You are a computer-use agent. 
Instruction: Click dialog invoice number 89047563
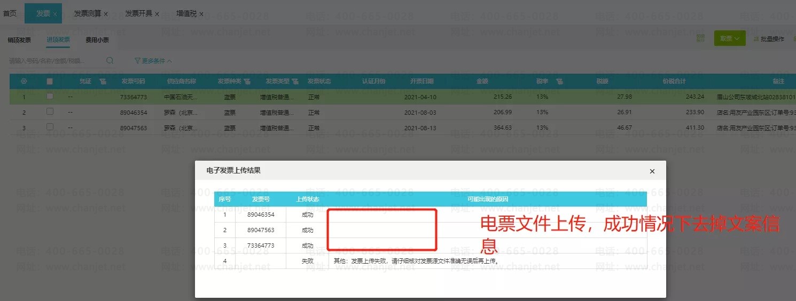point(261,230)
